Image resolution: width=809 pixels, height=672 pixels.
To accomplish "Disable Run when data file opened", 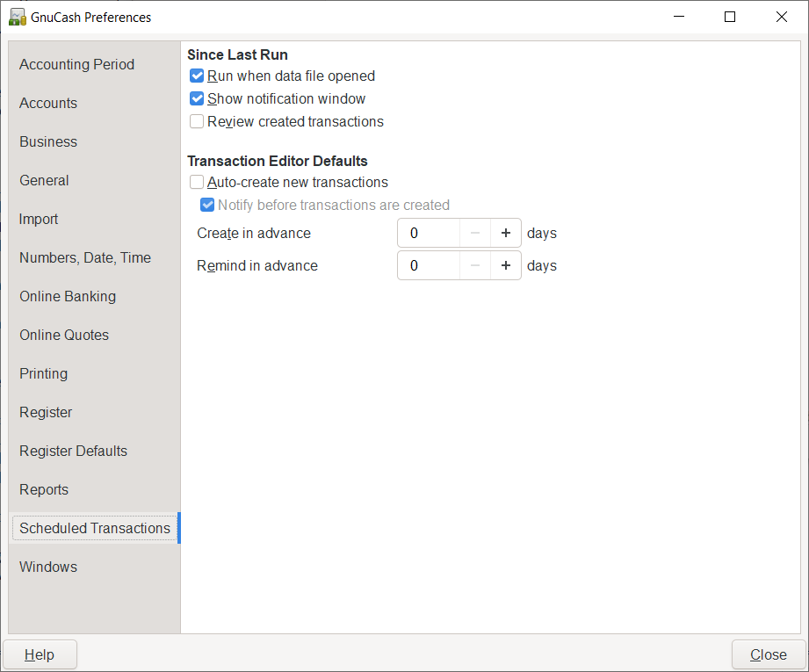I will point(197,76).
